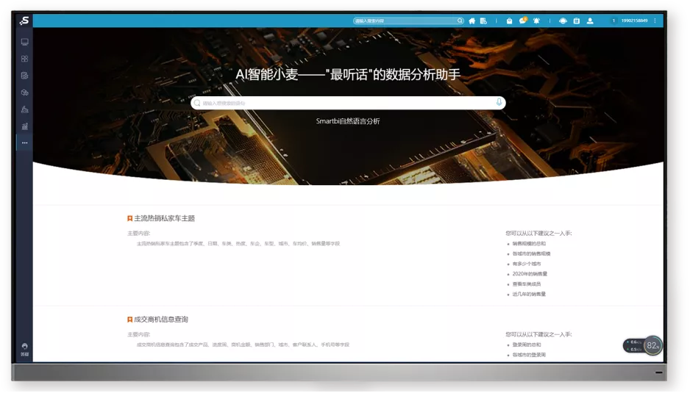Screen dimensions: 690x393
Task: Click the number 1 badge beside the account name
Action: 613,21
